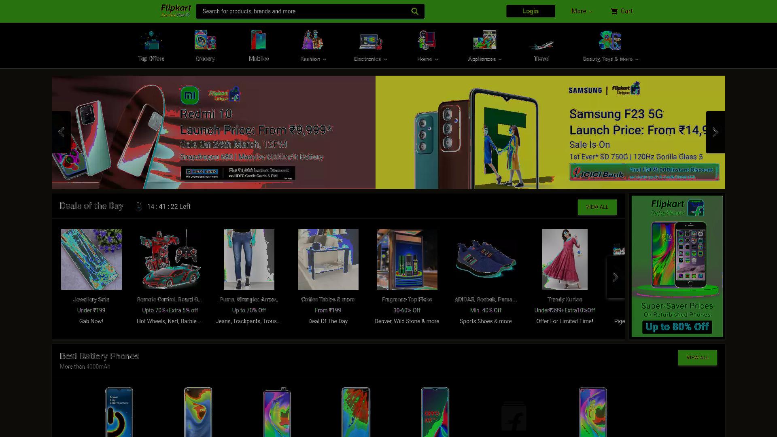Click the Mi logo on Redmi banner
This screenshot has height=437, width=777.
coord(190,95)
